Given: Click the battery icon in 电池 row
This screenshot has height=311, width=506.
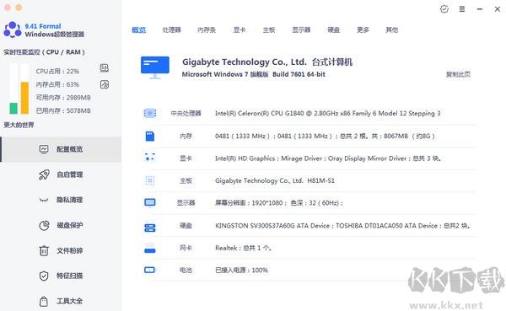Looking at the screenshot, I should 150,270.
